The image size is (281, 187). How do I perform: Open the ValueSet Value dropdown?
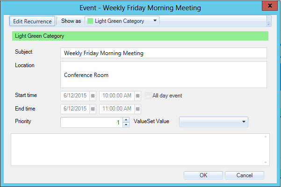click(244, 122)
